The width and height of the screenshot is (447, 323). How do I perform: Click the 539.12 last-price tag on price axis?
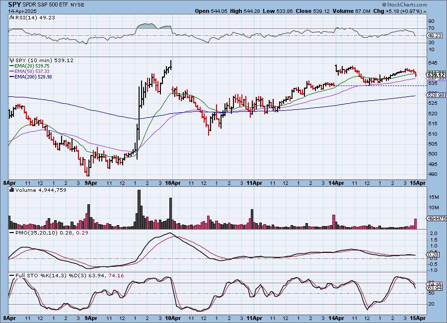point(436,74)
